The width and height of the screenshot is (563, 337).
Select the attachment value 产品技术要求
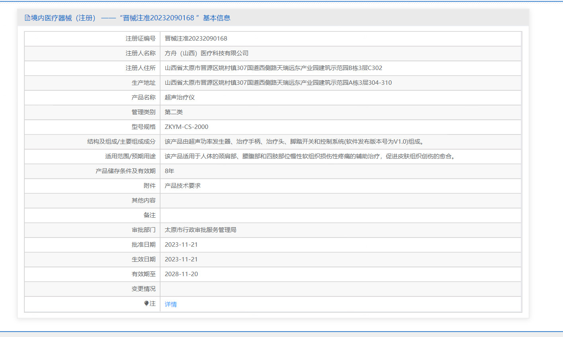pyautogui.click(x=183, y=186)
